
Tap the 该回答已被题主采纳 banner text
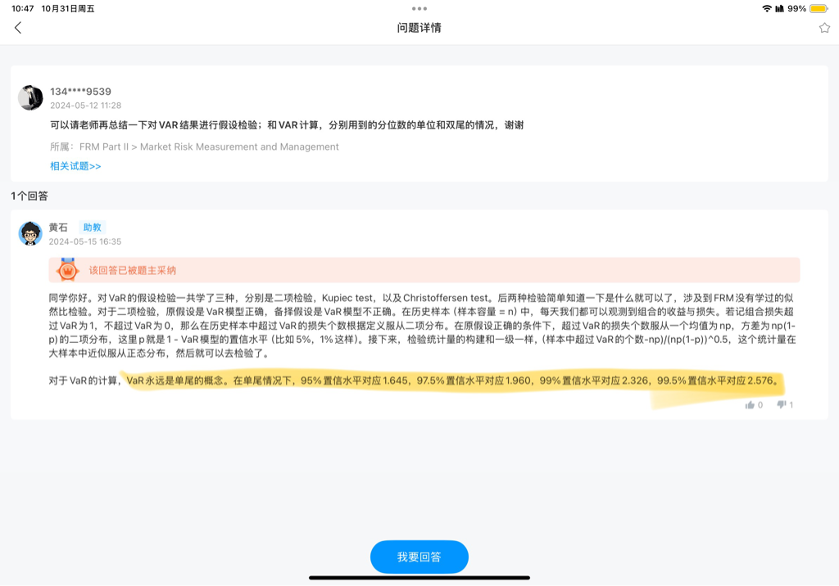tap(132, 271)
